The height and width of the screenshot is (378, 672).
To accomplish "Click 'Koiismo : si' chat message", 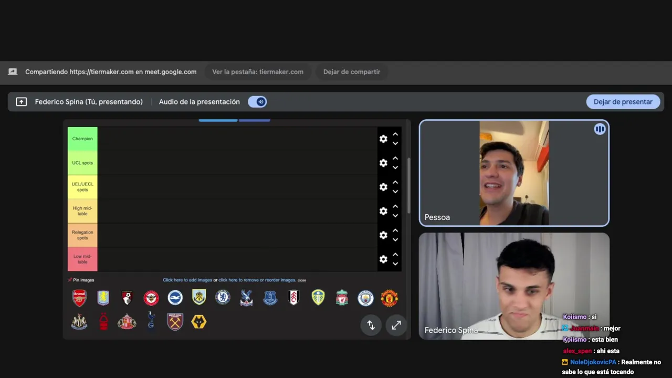I will point(580,317).
